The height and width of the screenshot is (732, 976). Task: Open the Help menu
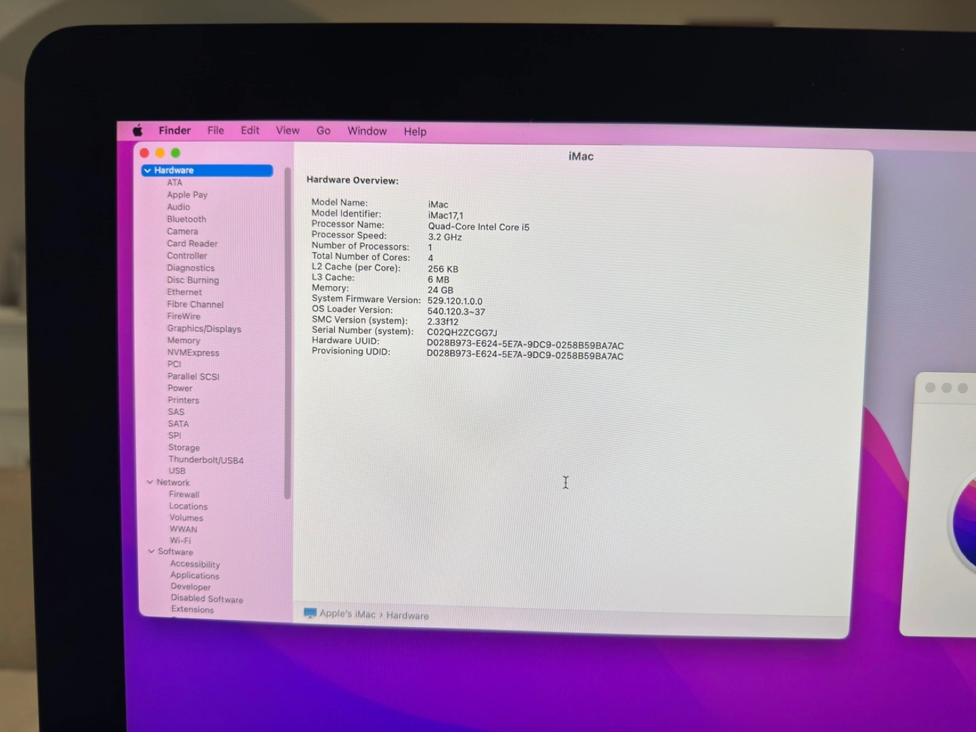coord(415,131)
